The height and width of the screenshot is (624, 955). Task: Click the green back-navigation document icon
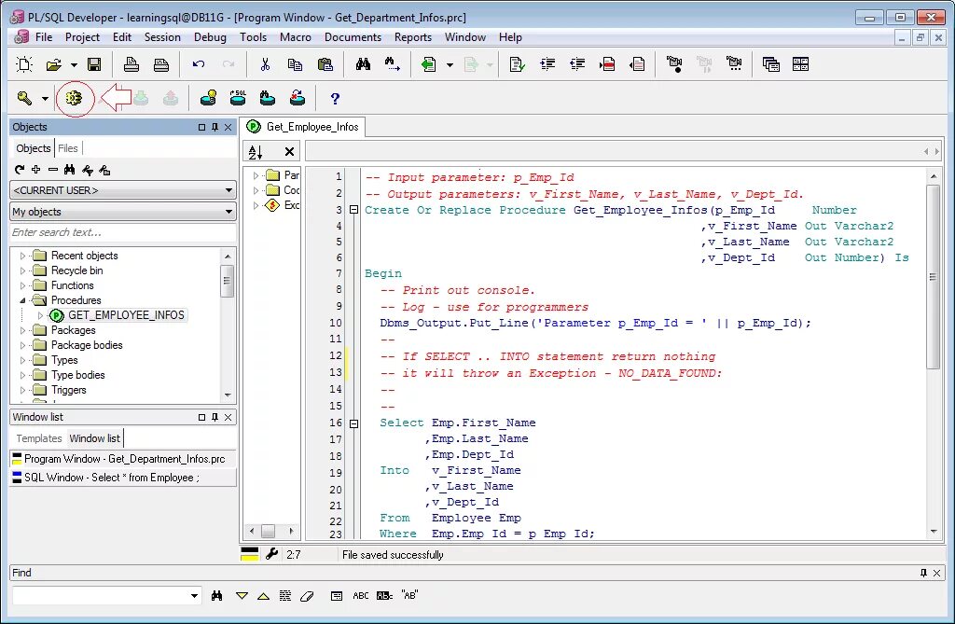(x=429, y=64)
